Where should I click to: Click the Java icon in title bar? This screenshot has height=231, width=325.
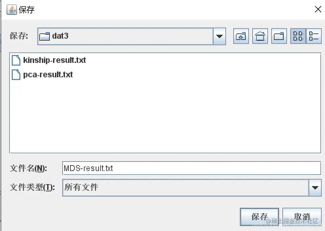pos(11,10)
